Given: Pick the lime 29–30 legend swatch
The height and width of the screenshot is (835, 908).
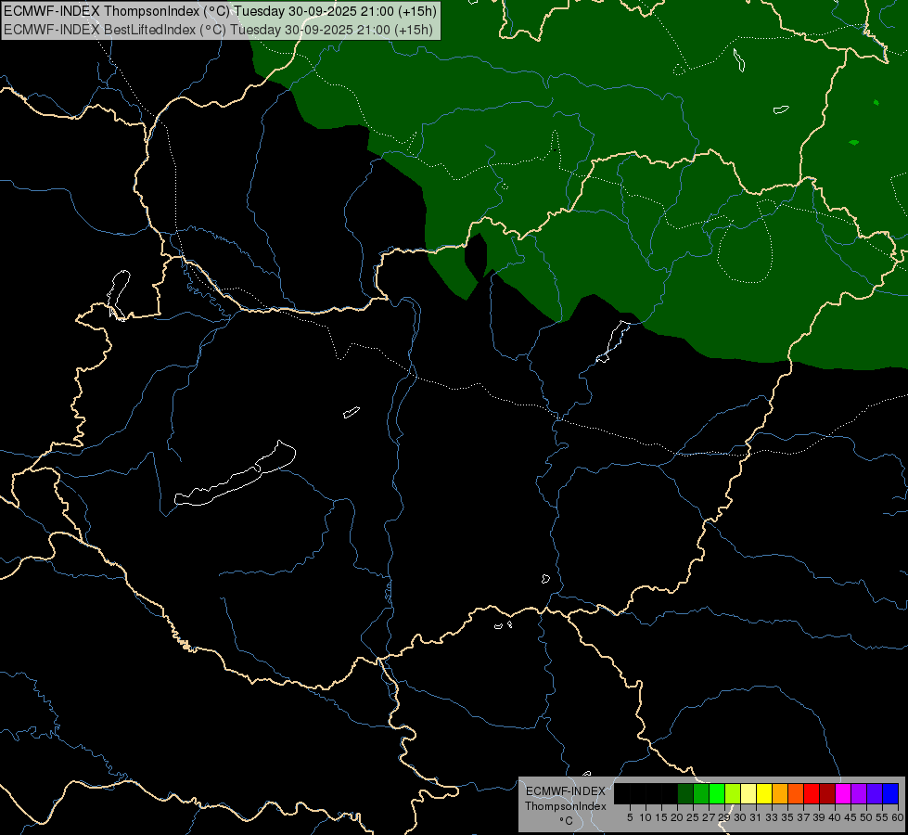Looking at the screenshot, I should point(733,793).
